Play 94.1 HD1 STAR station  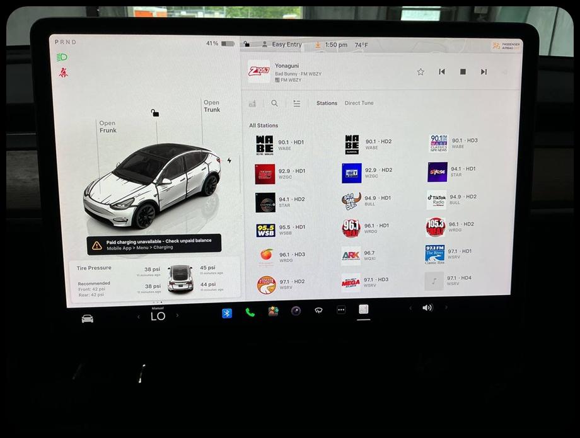tap(452, 172)
